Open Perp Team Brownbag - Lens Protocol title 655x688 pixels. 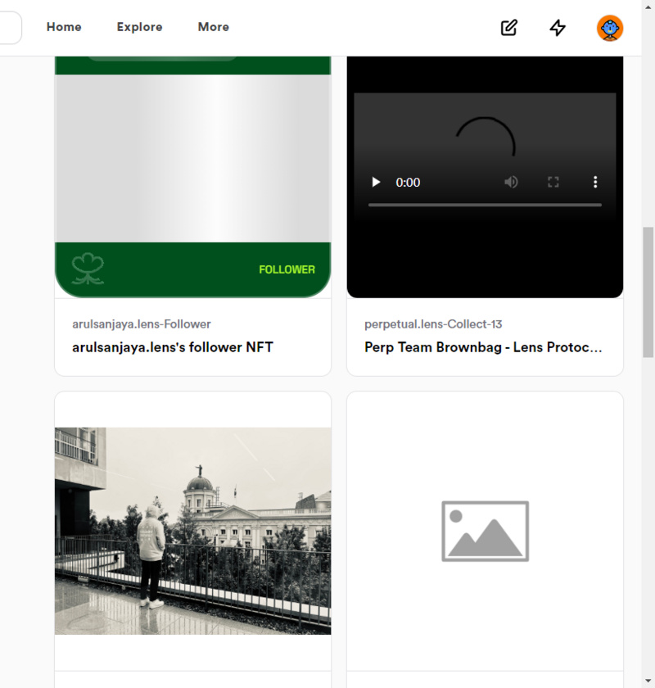(483, 347)
